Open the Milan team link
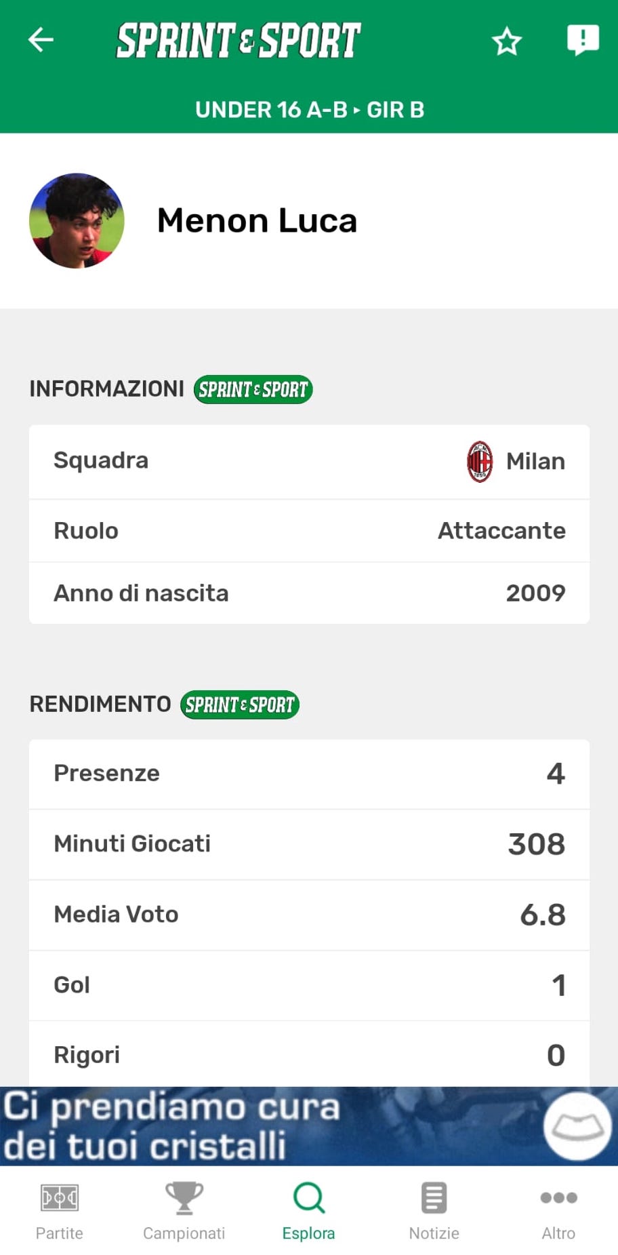 click(535, 462)
